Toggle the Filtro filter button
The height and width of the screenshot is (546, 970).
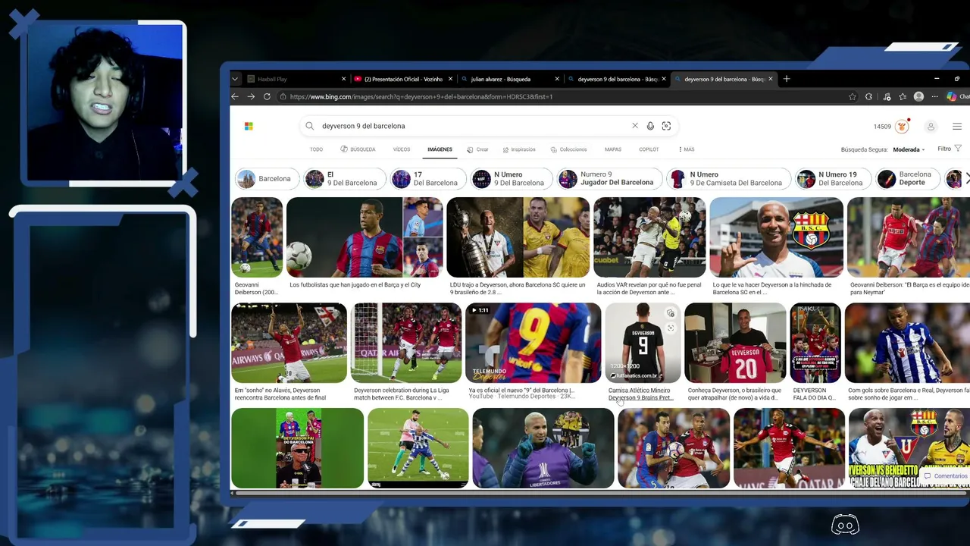click(950, 149)
